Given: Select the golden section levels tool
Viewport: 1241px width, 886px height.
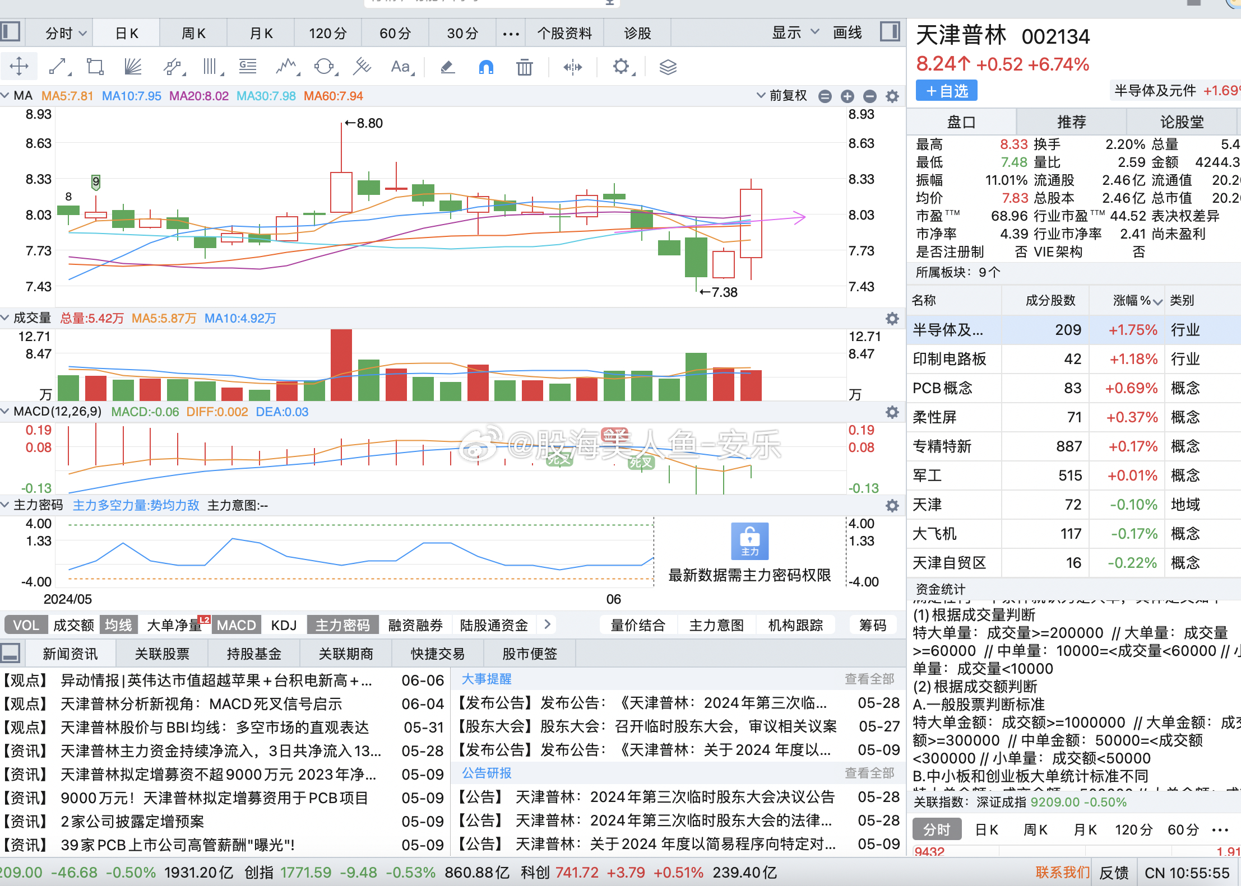Looking at the screenshot, I should (x=248, y=67).
